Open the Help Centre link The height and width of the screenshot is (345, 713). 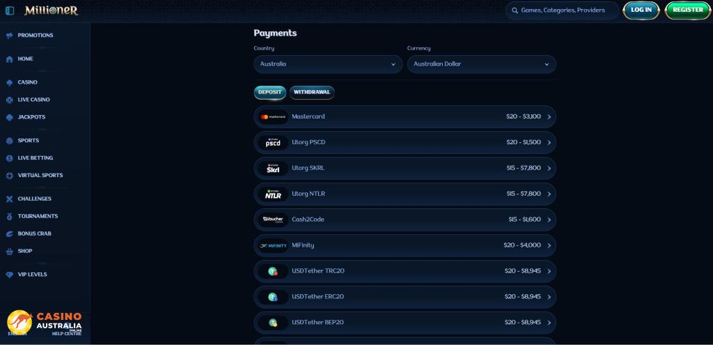(x=67, y=334)
